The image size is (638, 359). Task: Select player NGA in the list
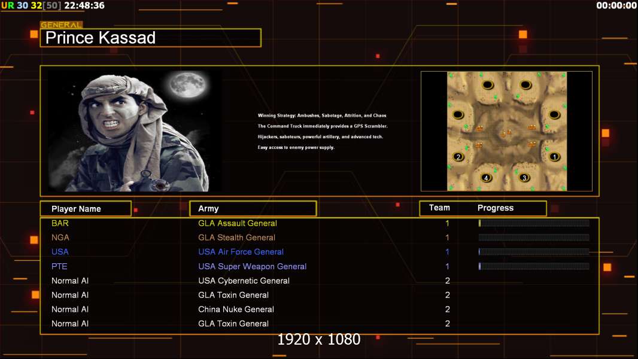click(60, 238)
